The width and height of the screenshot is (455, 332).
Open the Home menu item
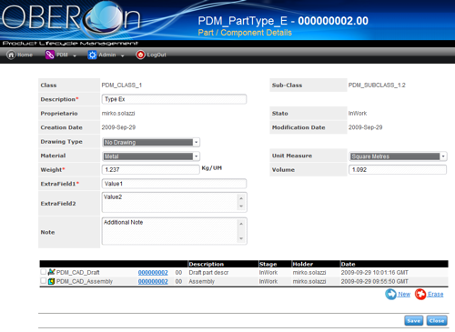click(20, 55)
